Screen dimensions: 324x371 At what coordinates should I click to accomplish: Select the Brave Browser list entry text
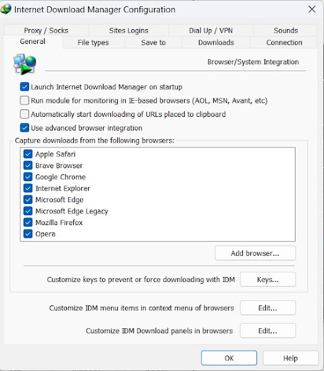(59, 166)
